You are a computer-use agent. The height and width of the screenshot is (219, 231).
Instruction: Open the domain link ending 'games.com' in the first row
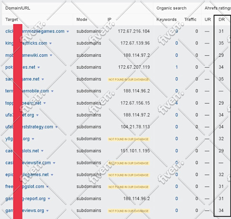click(35, 31)
